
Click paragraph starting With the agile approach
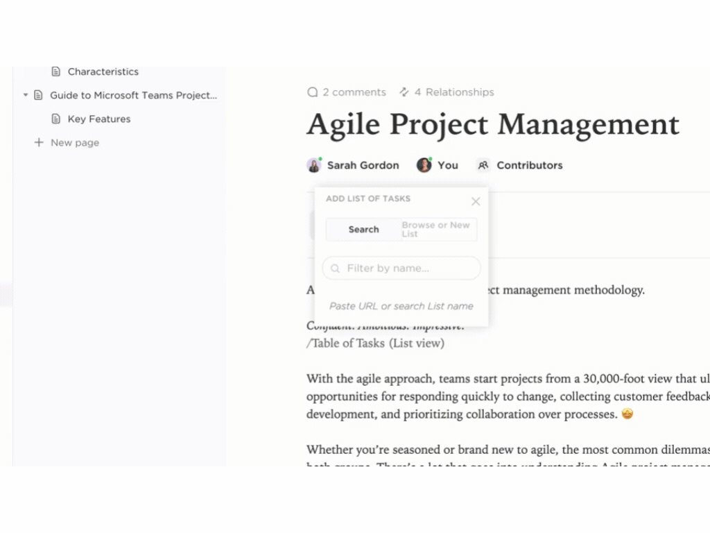[508, 396]
